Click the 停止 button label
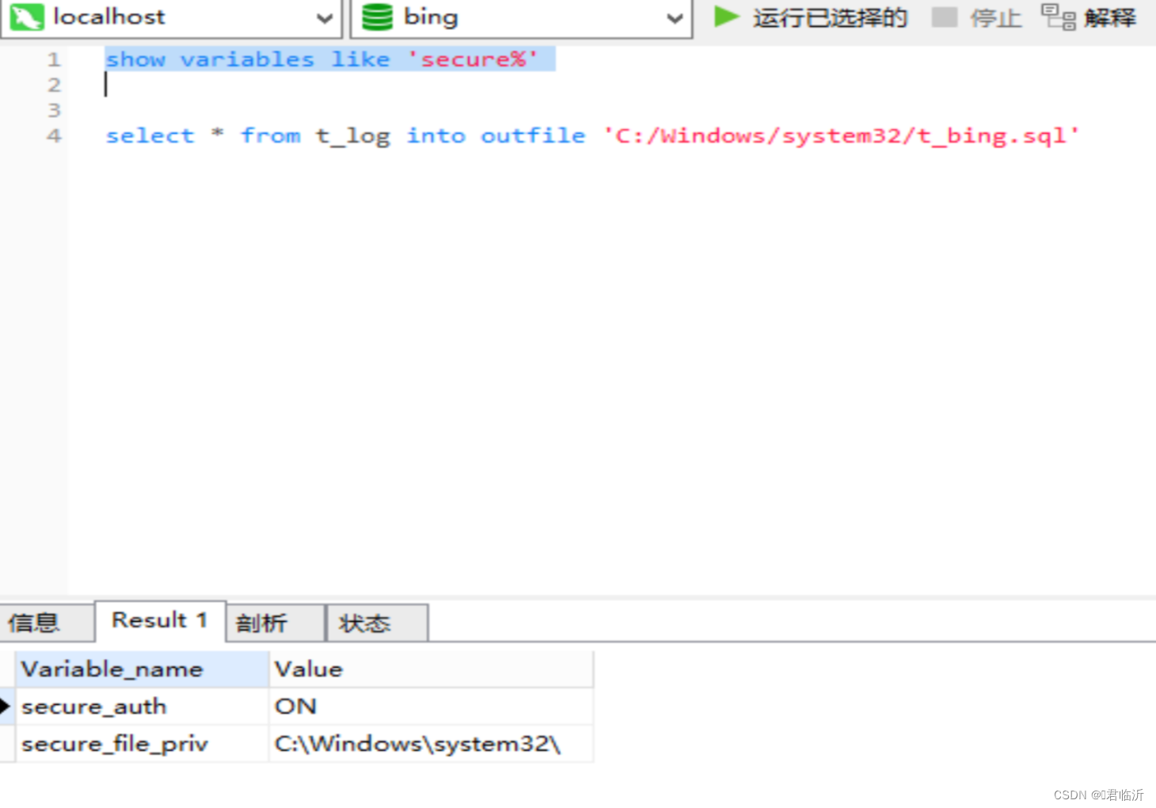1156x808 pixels. pos(996,17)
